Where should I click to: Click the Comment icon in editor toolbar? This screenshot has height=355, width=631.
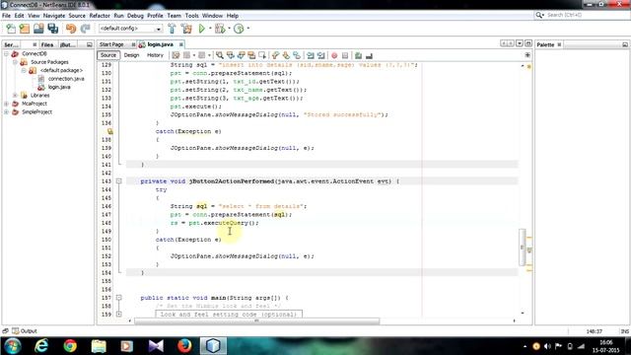358,55
